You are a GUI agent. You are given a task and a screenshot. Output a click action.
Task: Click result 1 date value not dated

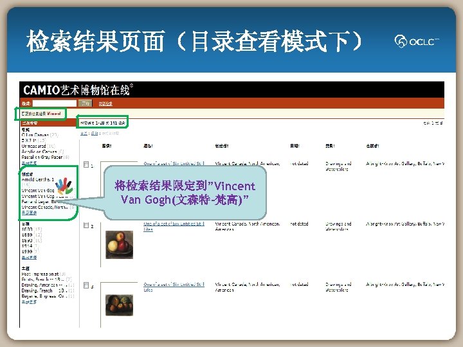point(299,163)
